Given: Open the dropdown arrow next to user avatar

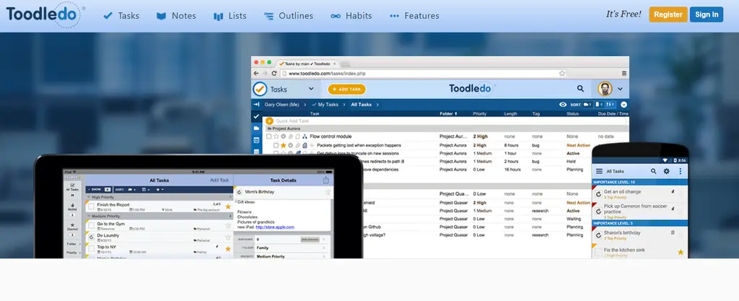Looking at the screenshot, I should [620, 89].
